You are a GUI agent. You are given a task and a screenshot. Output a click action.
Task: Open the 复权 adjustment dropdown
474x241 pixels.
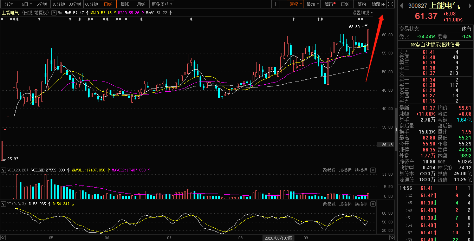point(296,4)
